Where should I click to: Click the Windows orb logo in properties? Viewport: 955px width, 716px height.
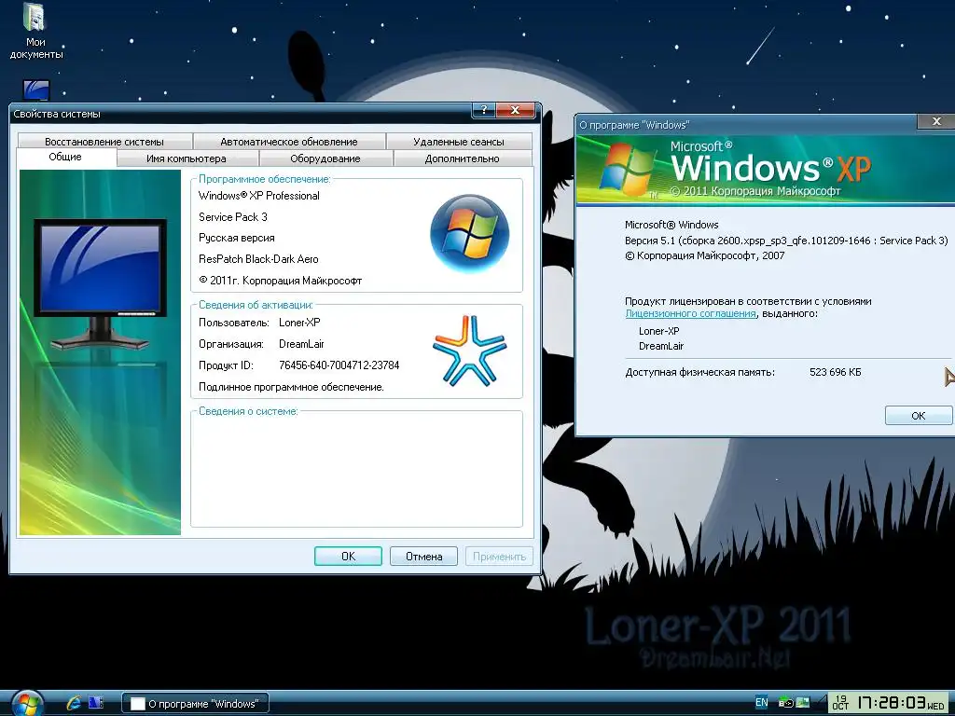point(470,234)
